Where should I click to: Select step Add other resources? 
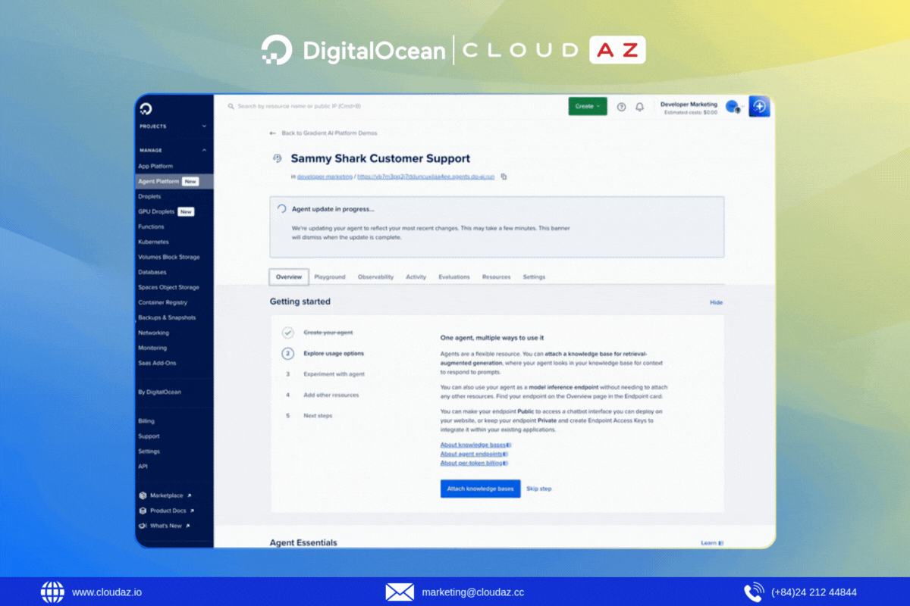tap(331, 395)
